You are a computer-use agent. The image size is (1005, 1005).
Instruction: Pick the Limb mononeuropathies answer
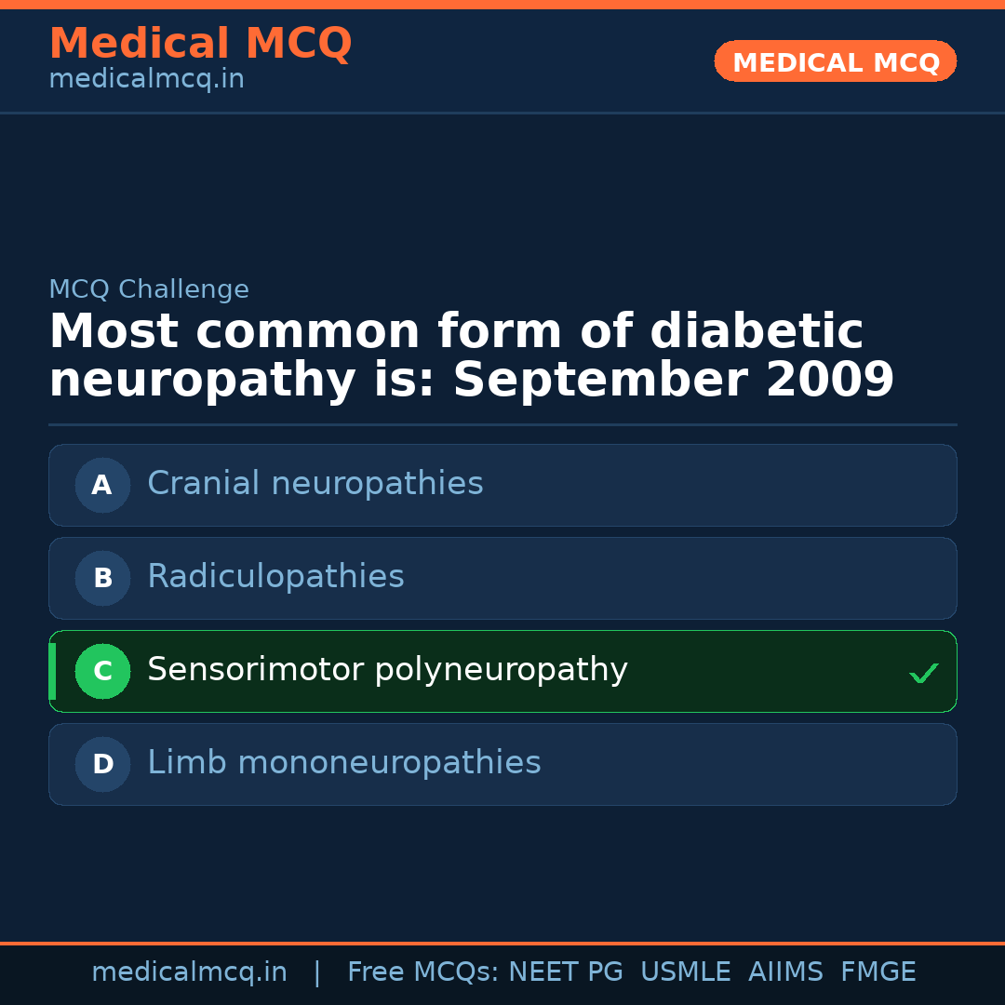point(343,763)
